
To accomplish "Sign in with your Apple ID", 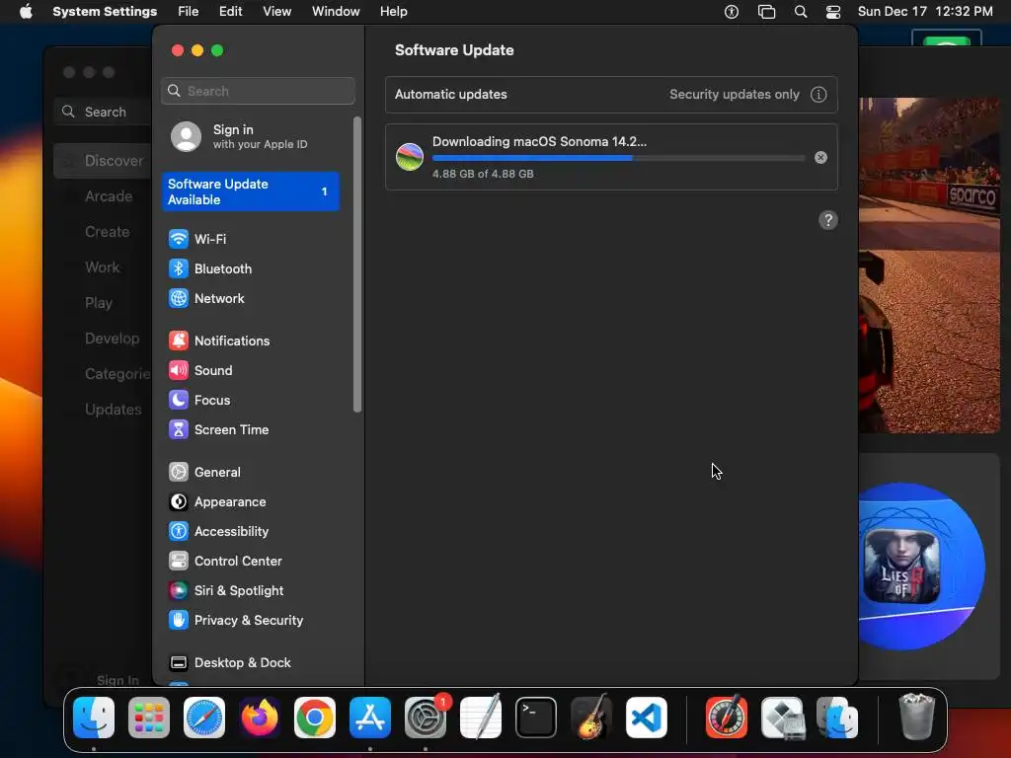I will click(x=252, y=136).
